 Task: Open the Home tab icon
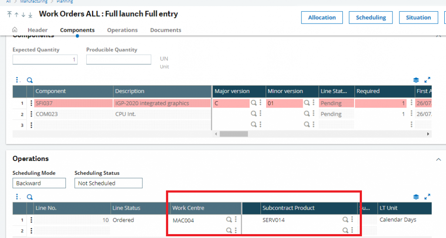coord(15,30)
